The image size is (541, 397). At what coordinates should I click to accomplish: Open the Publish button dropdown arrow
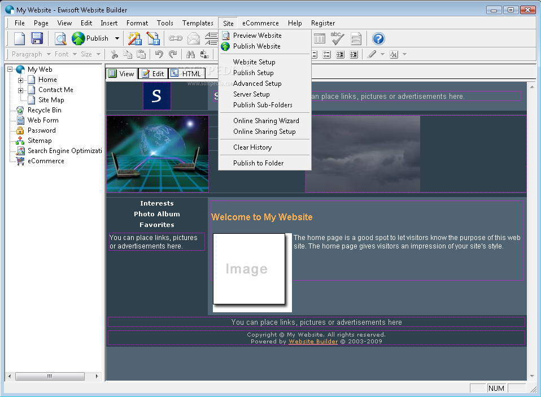tap(117, 38)
